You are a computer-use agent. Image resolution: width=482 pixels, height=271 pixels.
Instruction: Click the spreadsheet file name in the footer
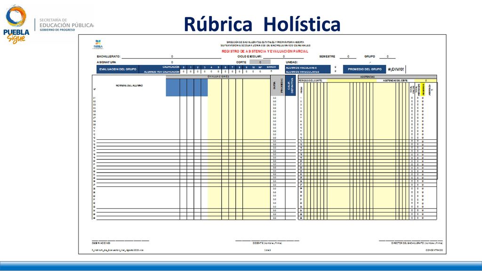click(x=118, y=250)
